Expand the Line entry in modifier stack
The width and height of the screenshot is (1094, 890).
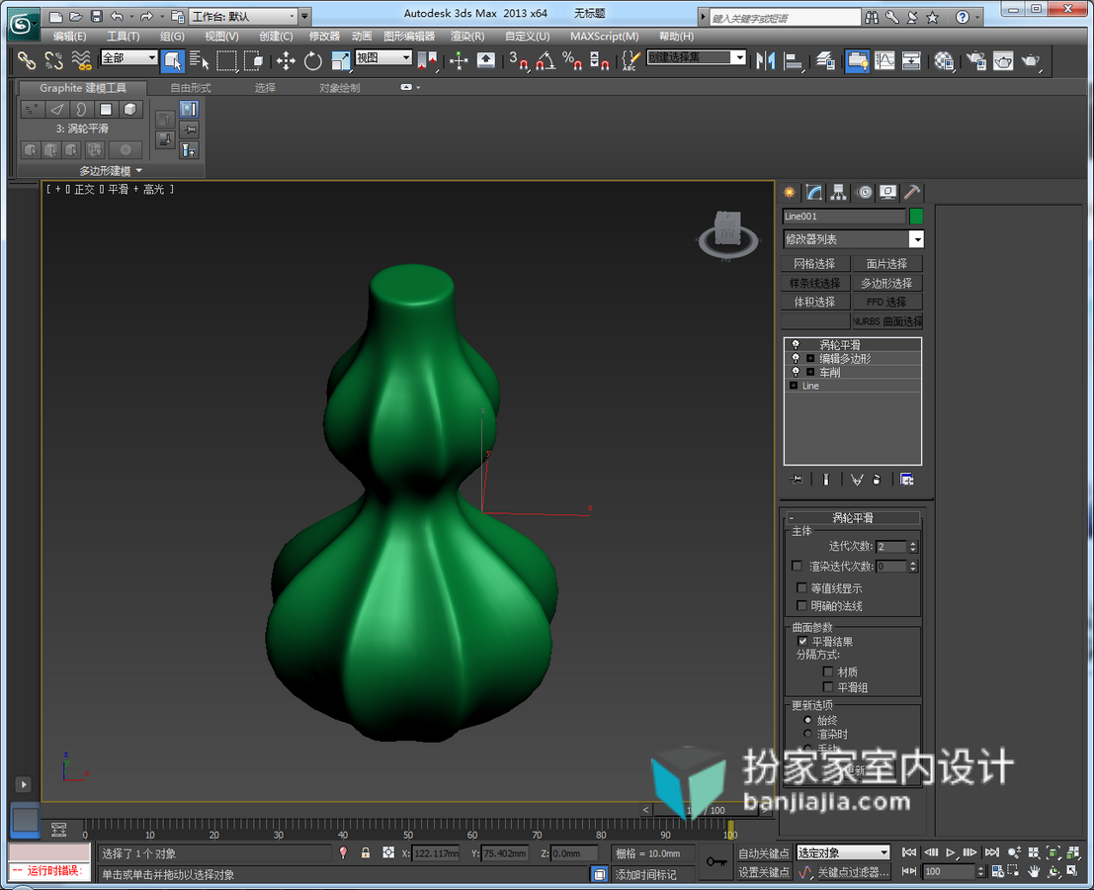794,386
